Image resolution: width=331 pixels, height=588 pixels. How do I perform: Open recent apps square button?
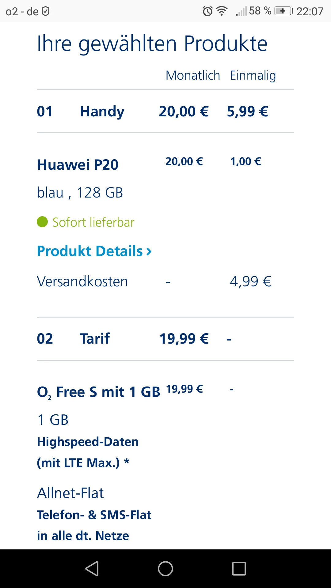click(239, 569)
